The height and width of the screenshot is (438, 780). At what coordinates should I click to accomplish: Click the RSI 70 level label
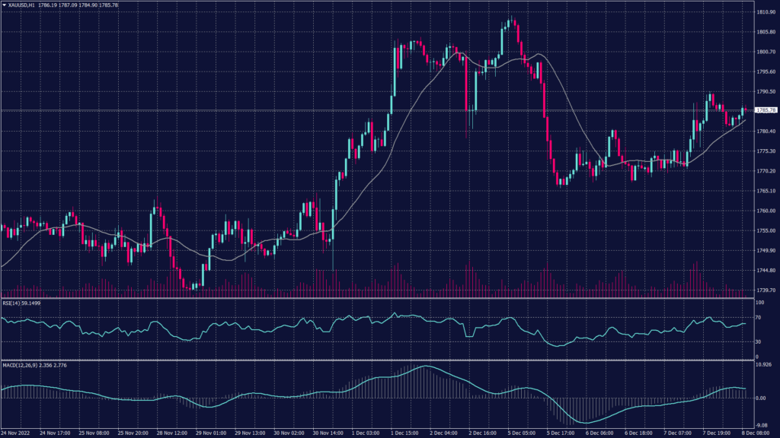[x=758, y=316]
